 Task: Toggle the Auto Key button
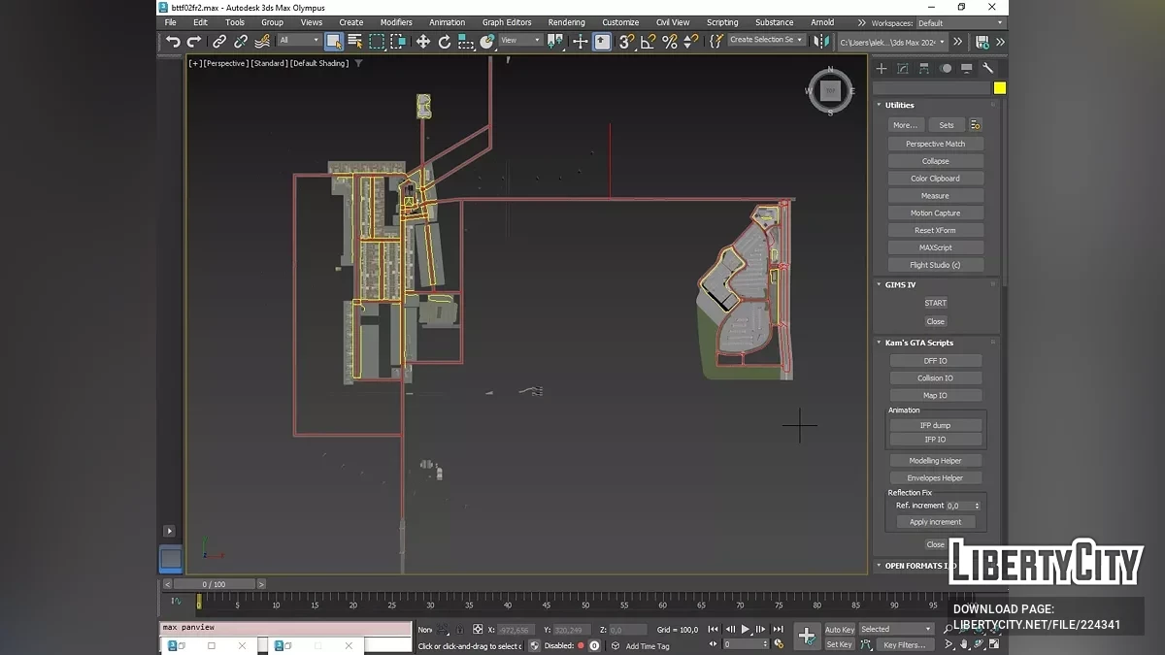839,629
